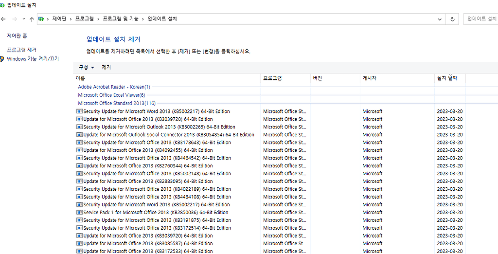Open Windows 기능 켜기/끄기 link
This screenshot has width=498, height=254.
(33, 59)
